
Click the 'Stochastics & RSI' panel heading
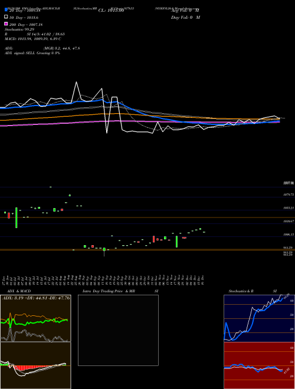253,291
